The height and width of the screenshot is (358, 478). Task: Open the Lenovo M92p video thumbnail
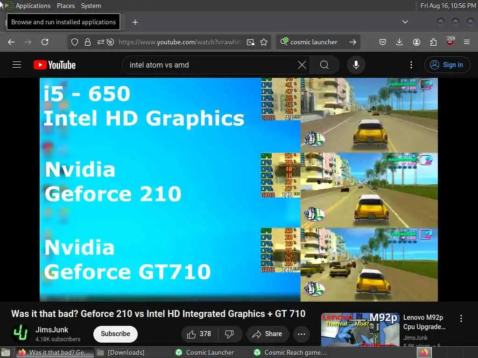pos(360,330)
